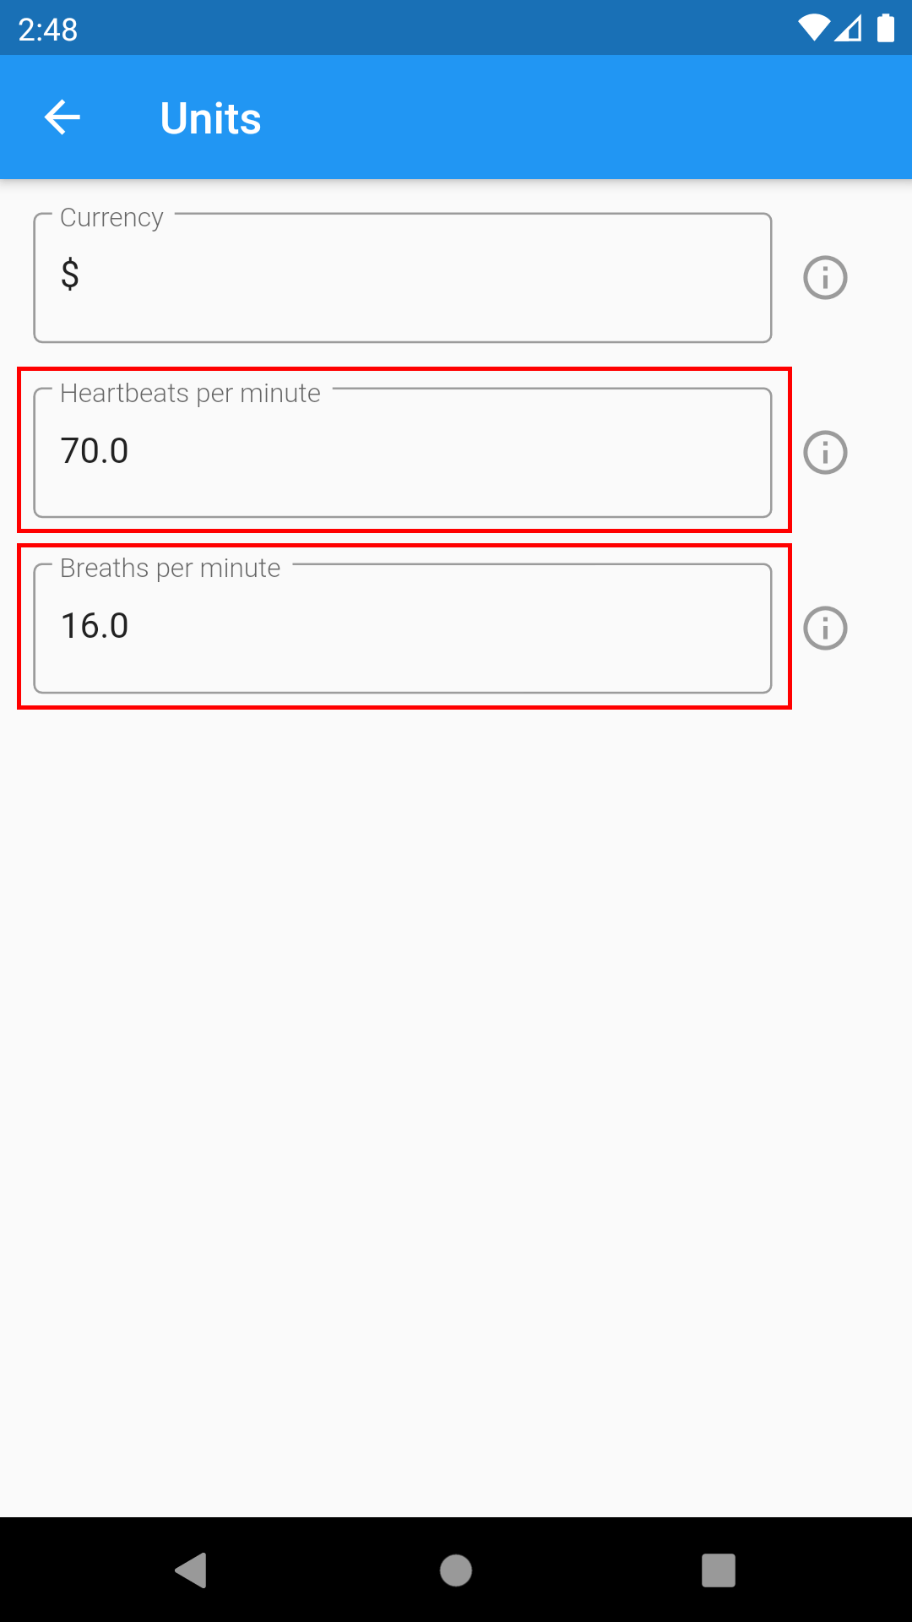This screenshot has width=912, height=1622.
Task: Open recent apps with the square button
Action: [x=718, y=1570]
